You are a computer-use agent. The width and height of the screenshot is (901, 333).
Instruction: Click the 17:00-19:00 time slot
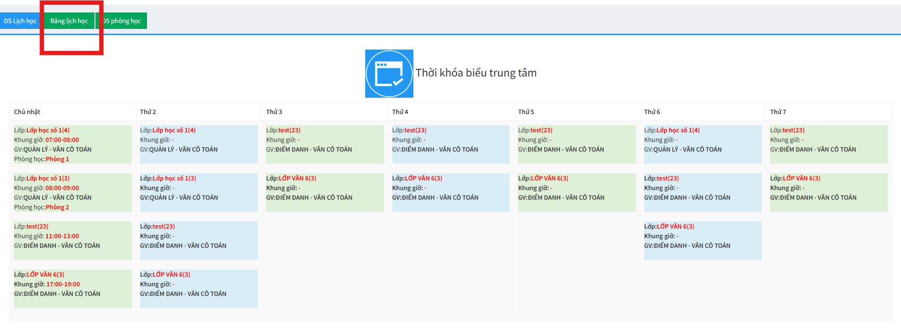pos(63,284)
